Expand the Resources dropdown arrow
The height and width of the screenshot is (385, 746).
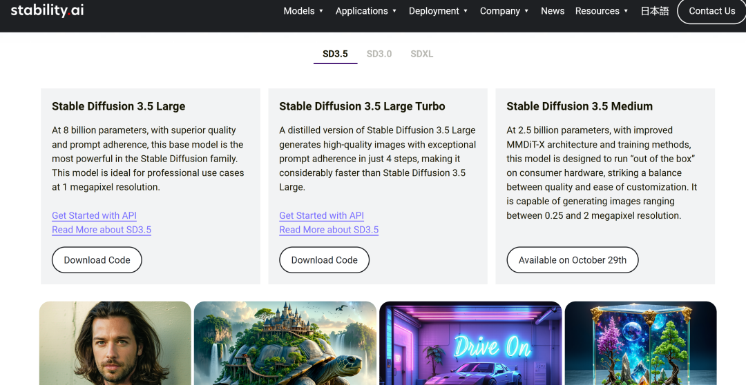[626, 11]
